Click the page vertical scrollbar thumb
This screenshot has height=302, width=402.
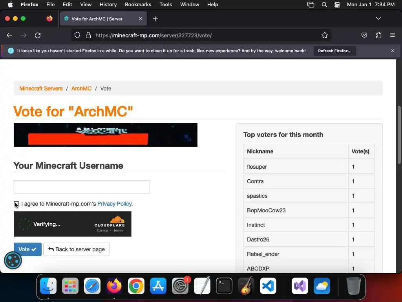(x=399, y=135)
